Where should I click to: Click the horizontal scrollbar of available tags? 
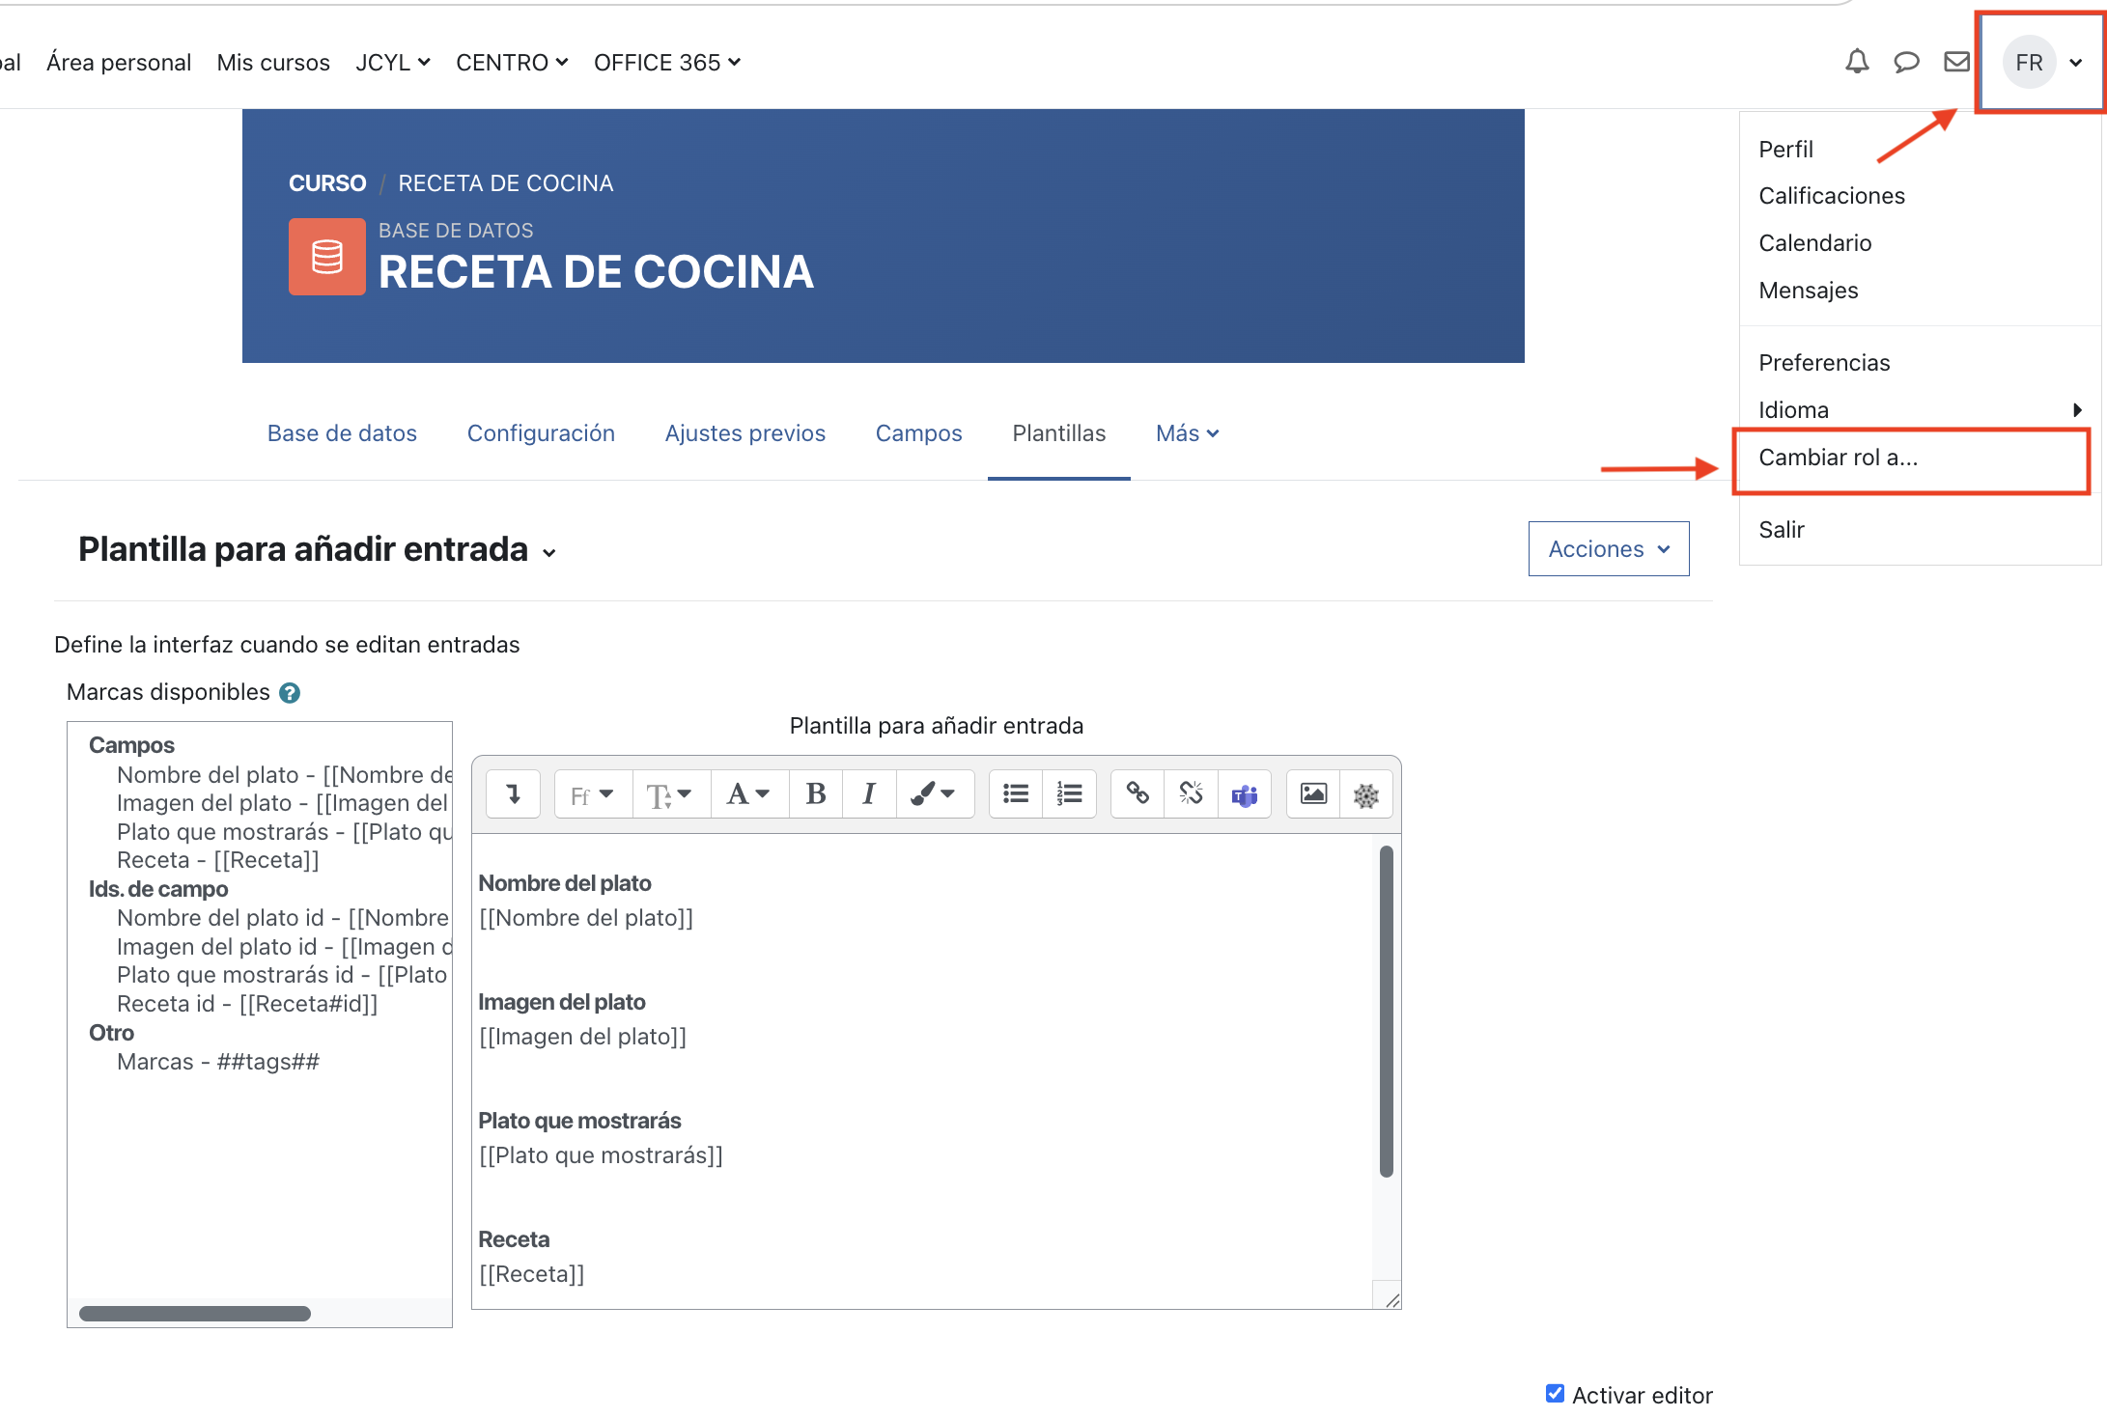[x=194, y=1314]
